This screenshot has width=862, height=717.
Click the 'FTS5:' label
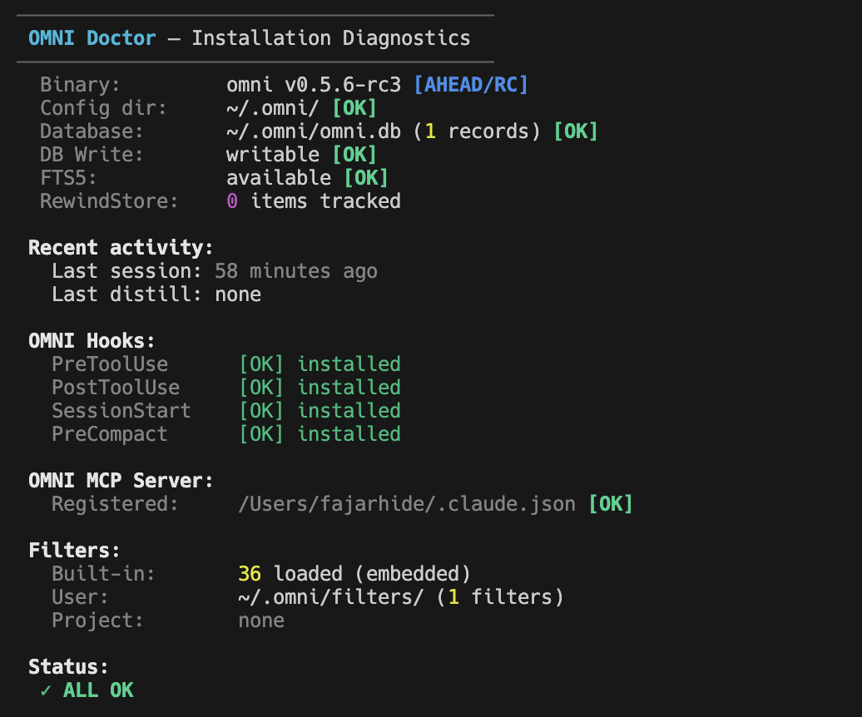tap(68, 178)
